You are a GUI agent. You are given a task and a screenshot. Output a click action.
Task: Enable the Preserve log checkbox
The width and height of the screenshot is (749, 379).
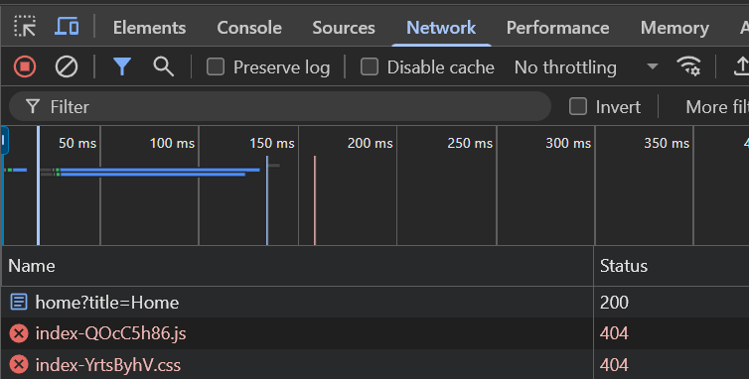coord(216,66)
